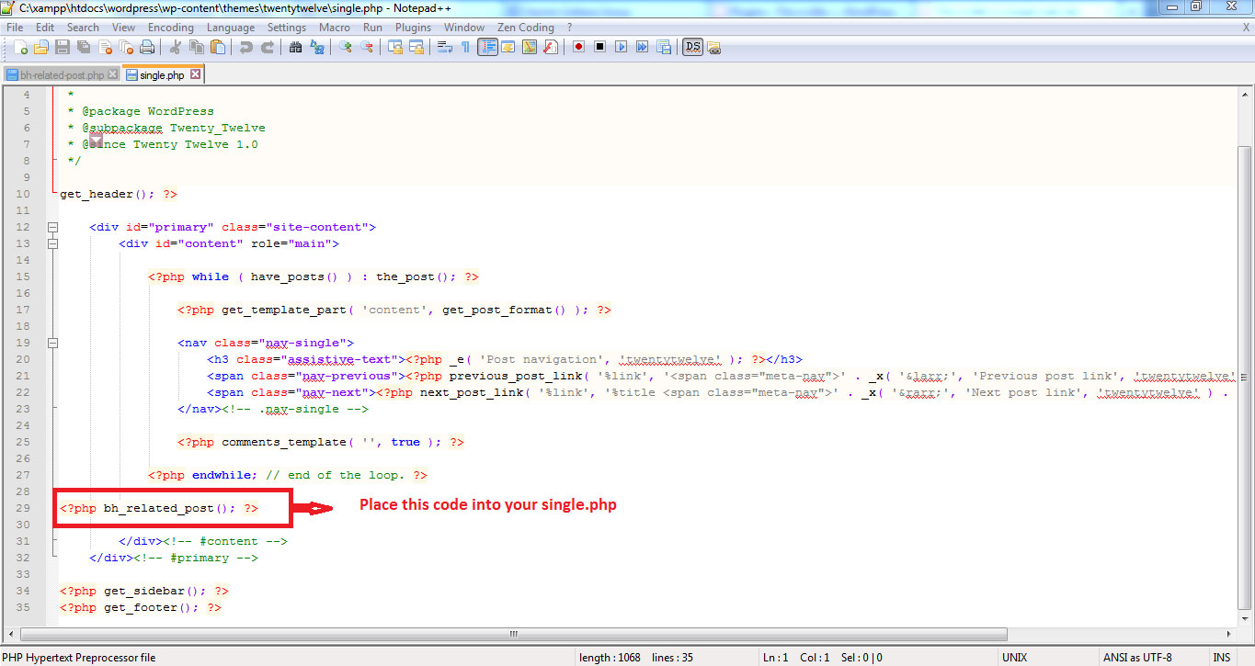This screenshot has width=1255, height=666.
Task: Click line 29 bh_related_post code
Action: click(159, 508)
